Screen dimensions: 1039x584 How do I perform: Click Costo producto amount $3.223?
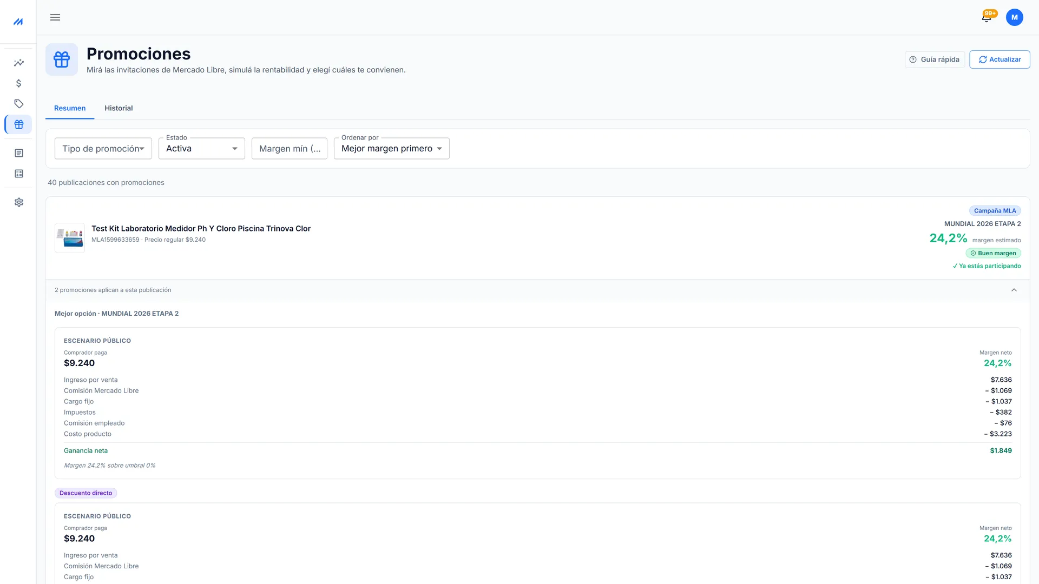click(998, 434)
